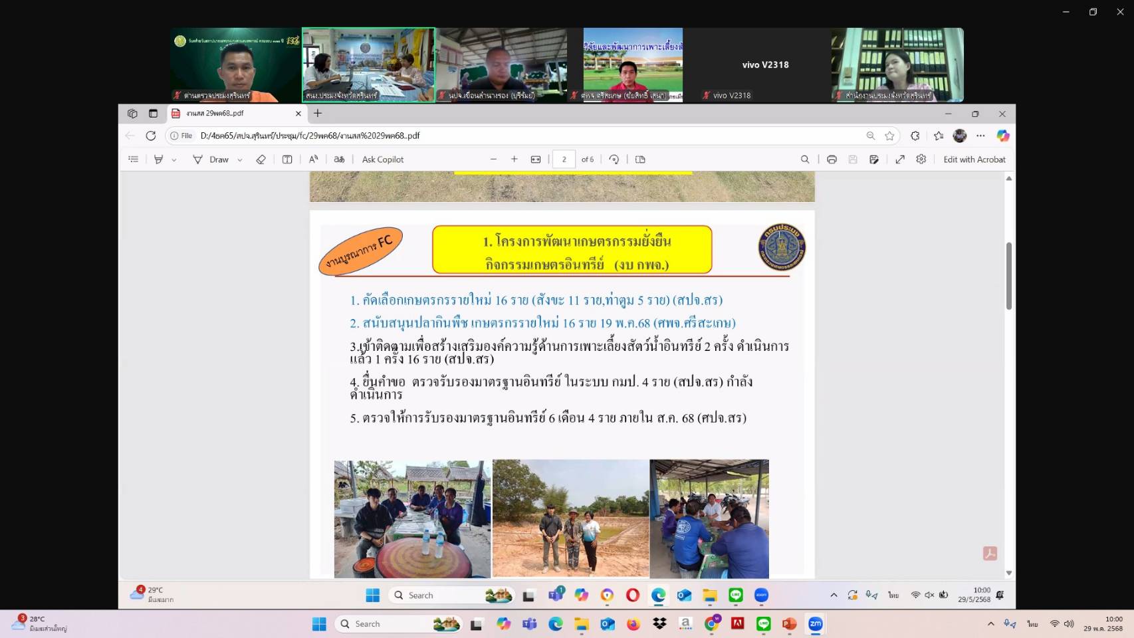This screenshot has height=638, width=1134.
Task: Open the 28°C weather widget on bottom taskbar
Action: [x=40, y=623]
